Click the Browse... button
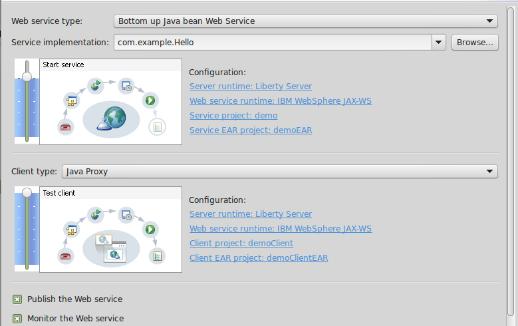Viewport: 518px width, 326px height. click(475, 43)
